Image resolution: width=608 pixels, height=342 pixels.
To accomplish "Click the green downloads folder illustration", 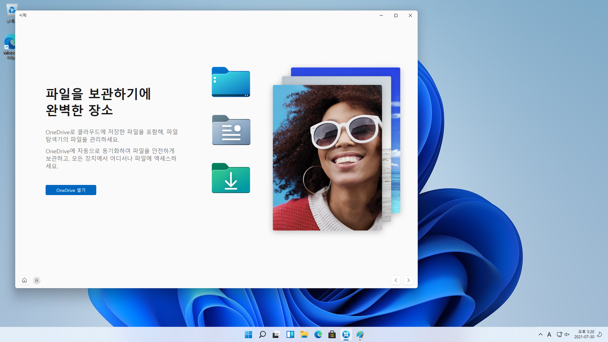I will point(231,178).
